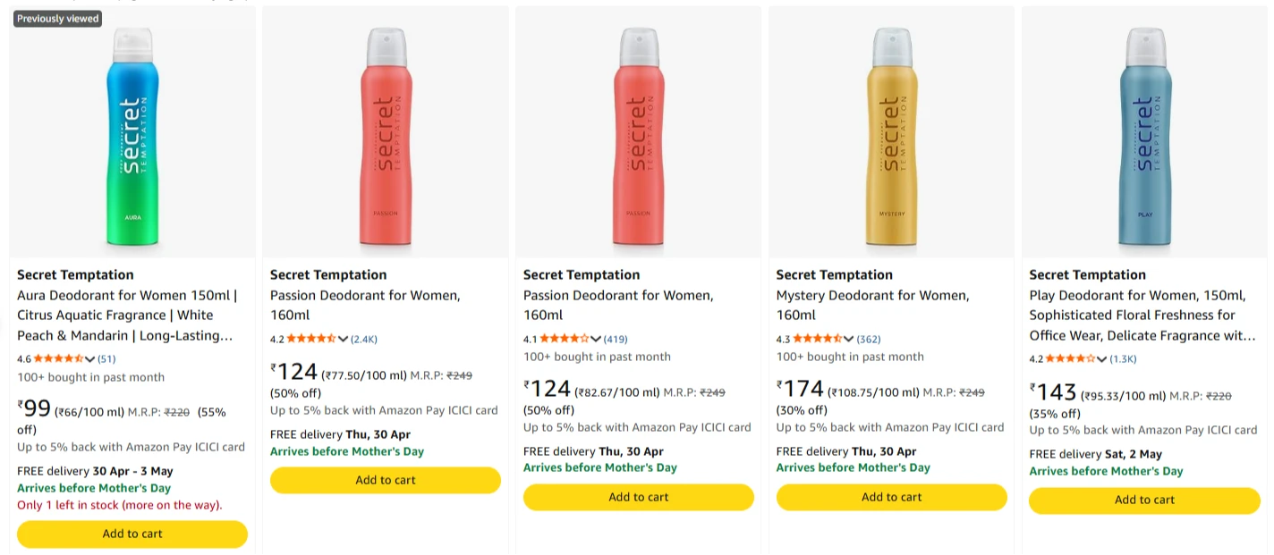Image resolution: width=1274 pixels, height=555 pixels.
Task: Add Aura Deodorant to cart
Action: (132, 534)
